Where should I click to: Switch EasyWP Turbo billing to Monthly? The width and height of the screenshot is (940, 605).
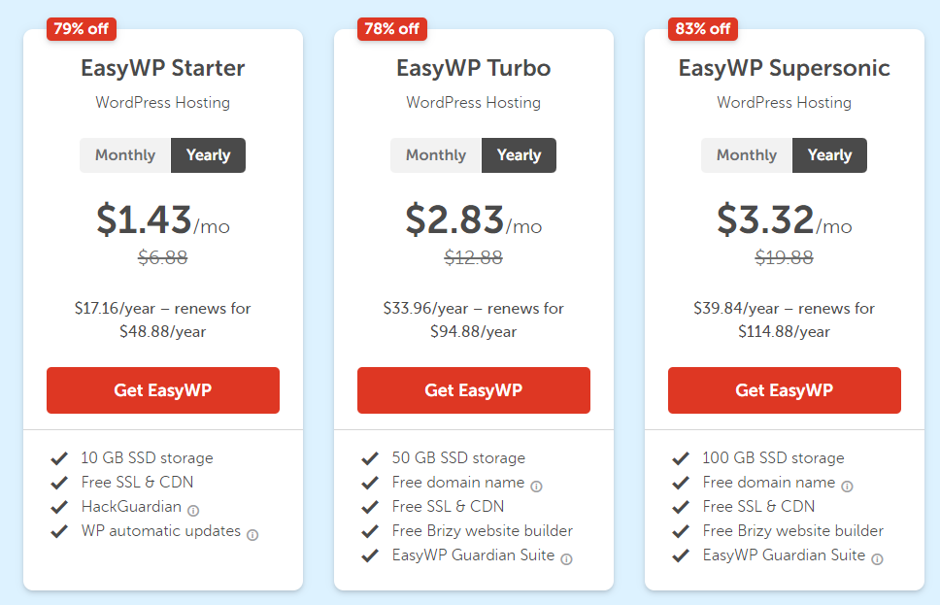435,154
